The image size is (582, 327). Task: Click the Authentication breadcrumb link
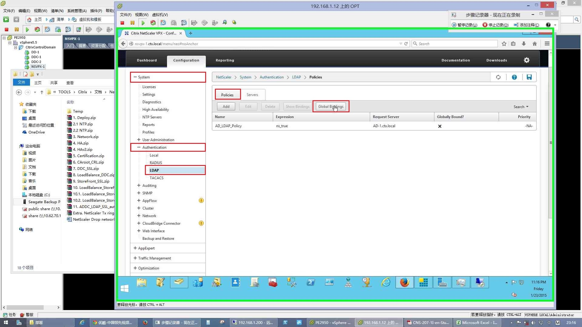(x=272, y=77)
